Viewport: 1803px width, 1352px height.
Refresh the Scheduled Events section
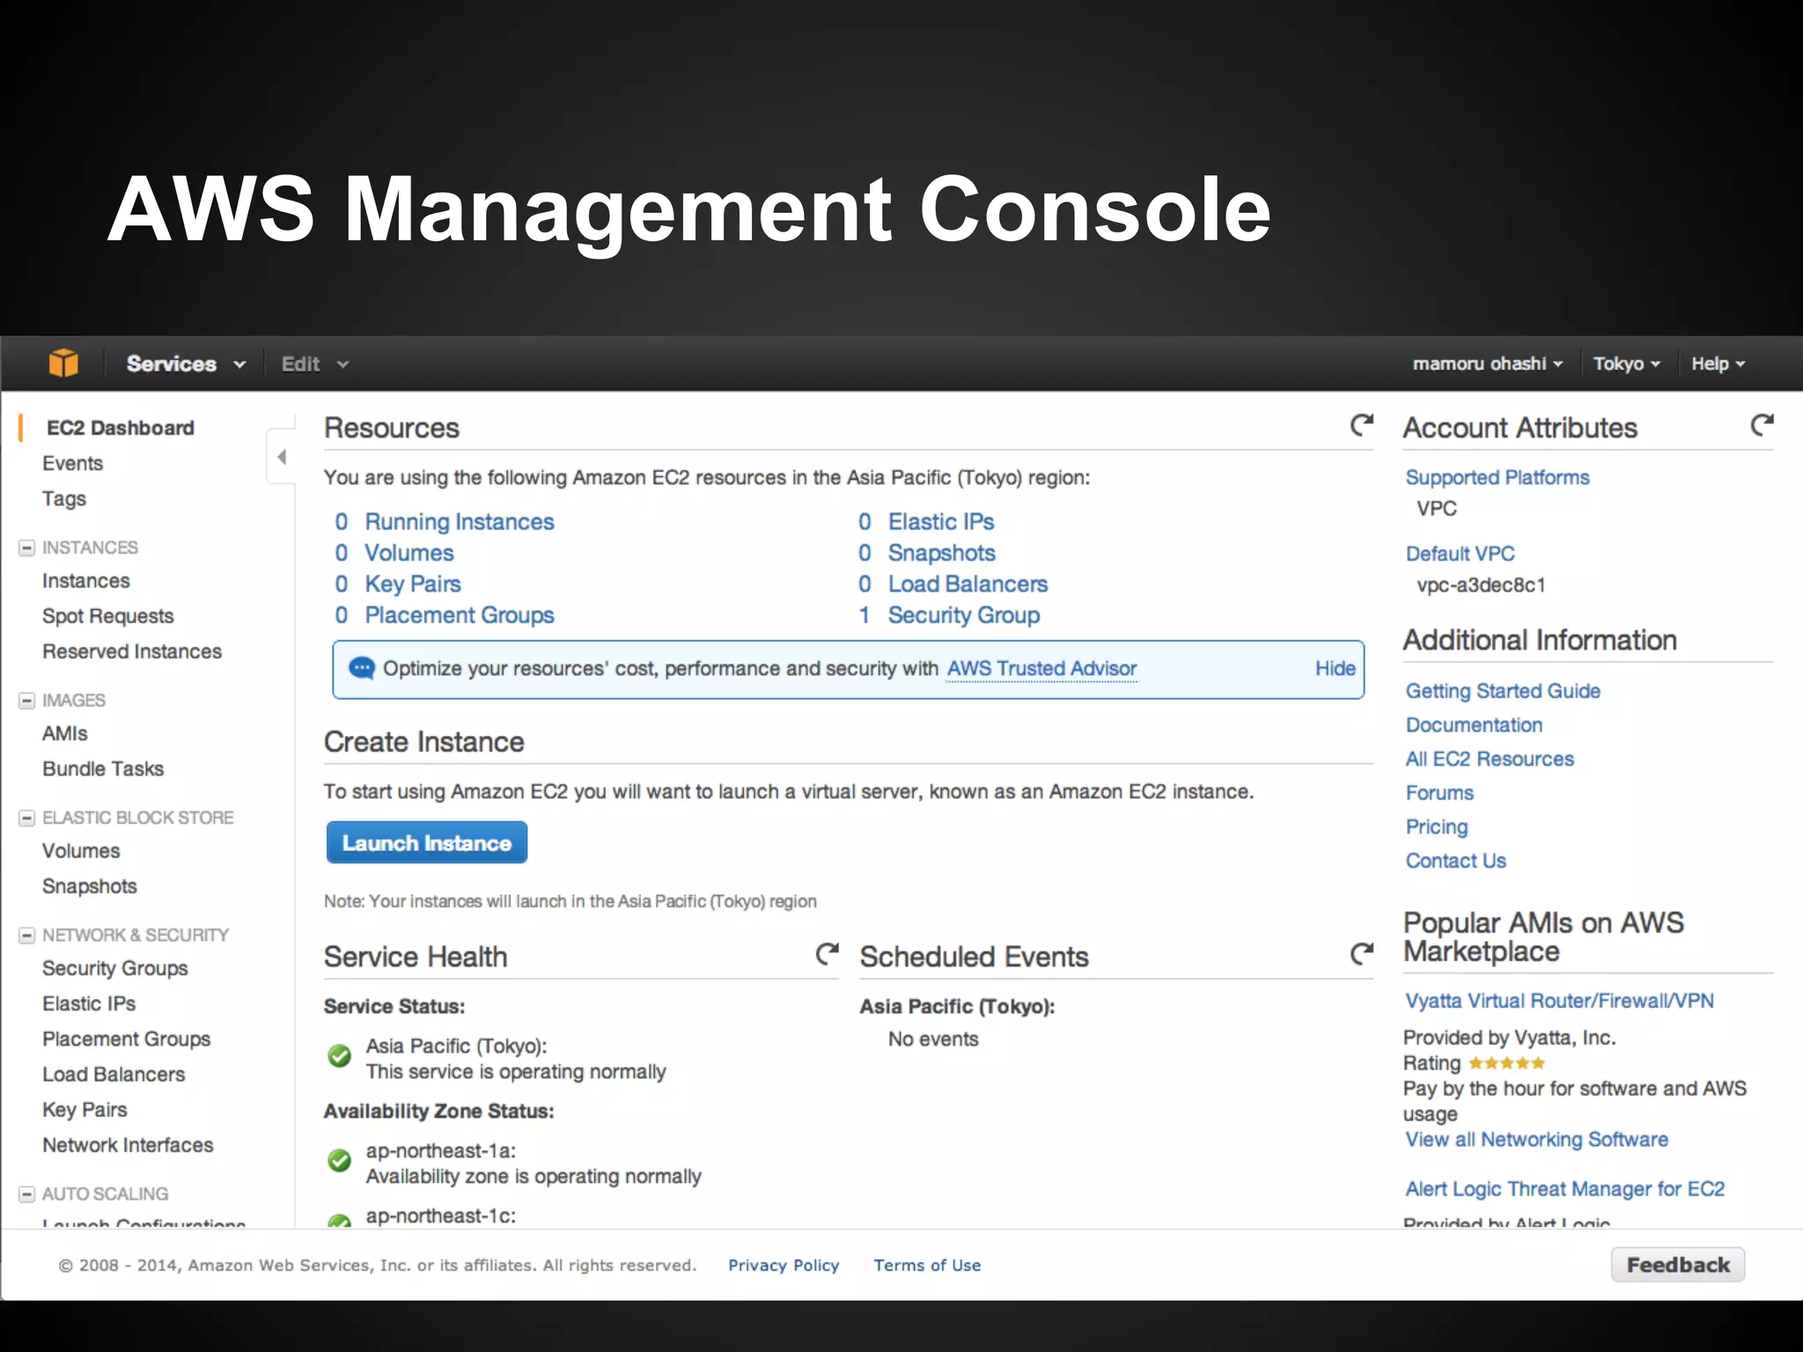pyautogui.click(x=1361, y=954)
